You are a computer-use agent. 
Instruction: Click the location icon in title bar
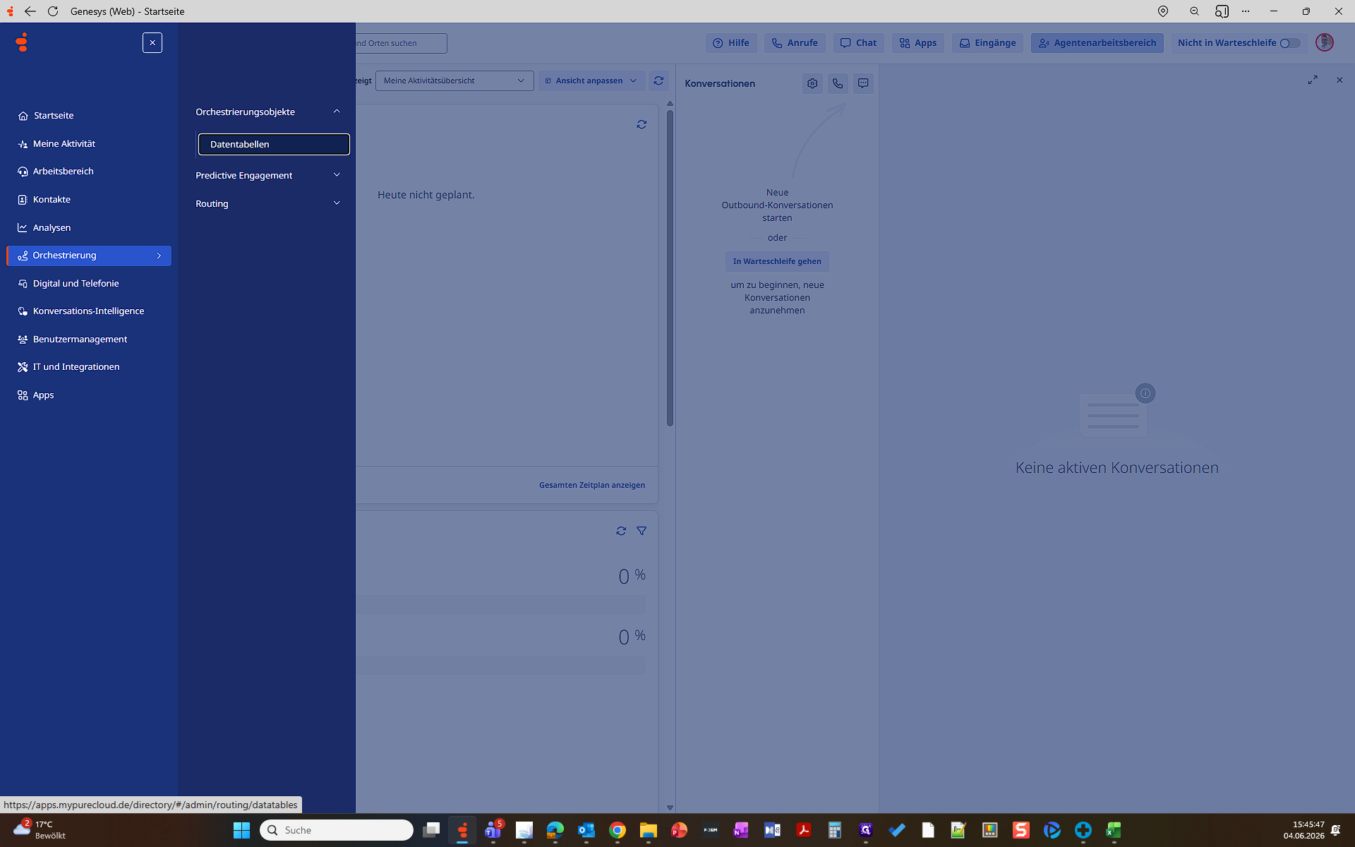[1163, 11]
